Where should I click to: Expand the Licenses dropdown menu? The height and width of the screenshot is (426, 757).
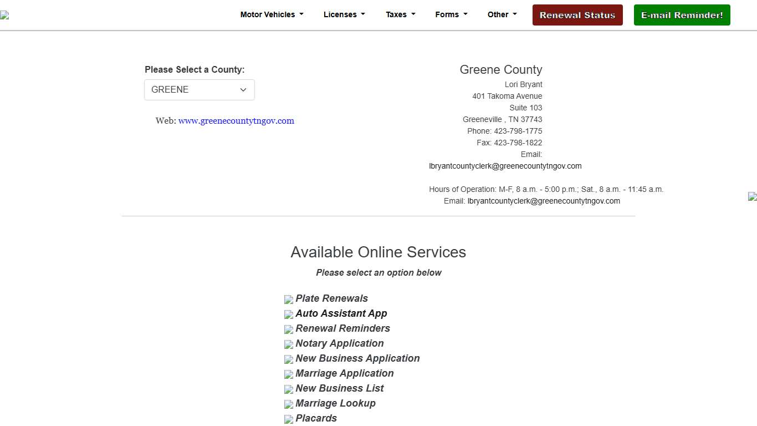tap(344, 15)
